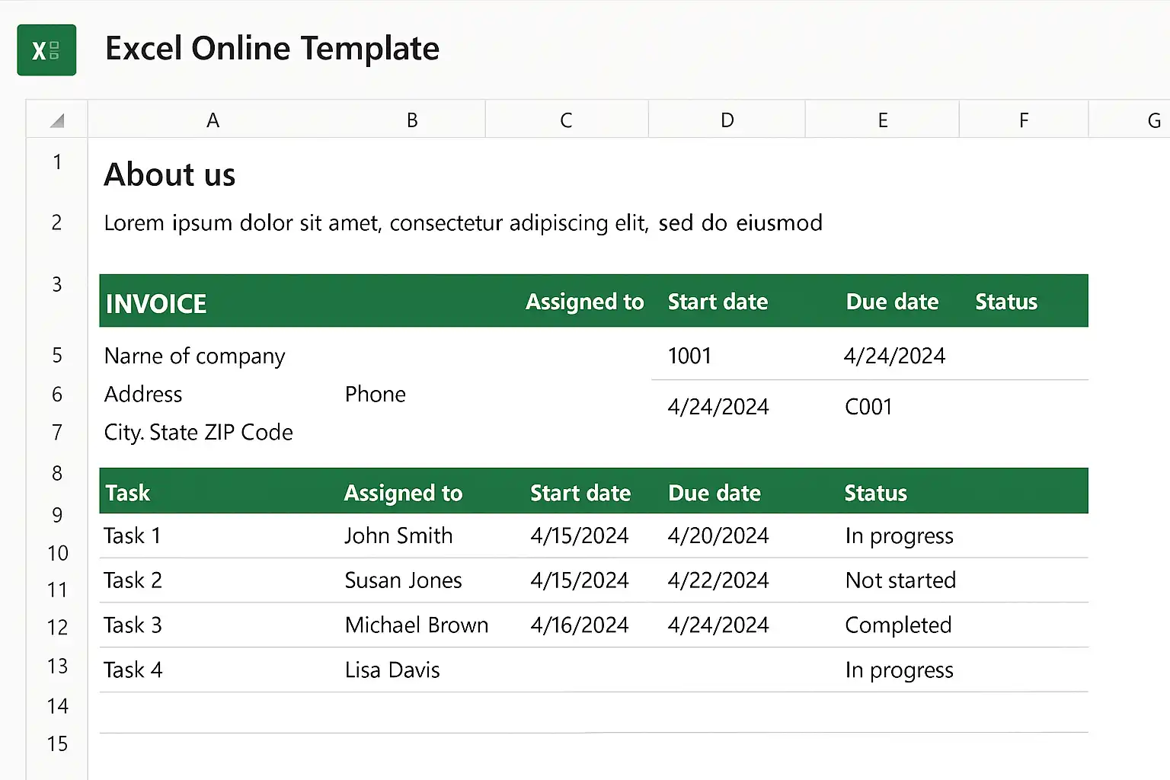The height and width of the screenshot is (780, 1170).
Task: Click the green Excel logo icon
Action: coord(46,50)
